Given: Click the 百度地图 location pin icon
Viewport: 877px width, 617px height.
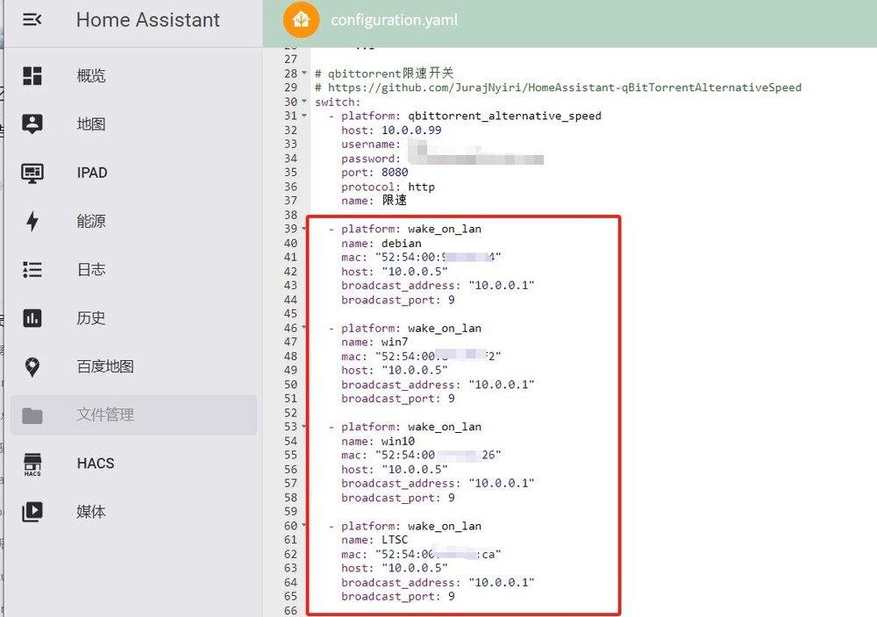Looking at the screenshot, I should tap(32, 366).
